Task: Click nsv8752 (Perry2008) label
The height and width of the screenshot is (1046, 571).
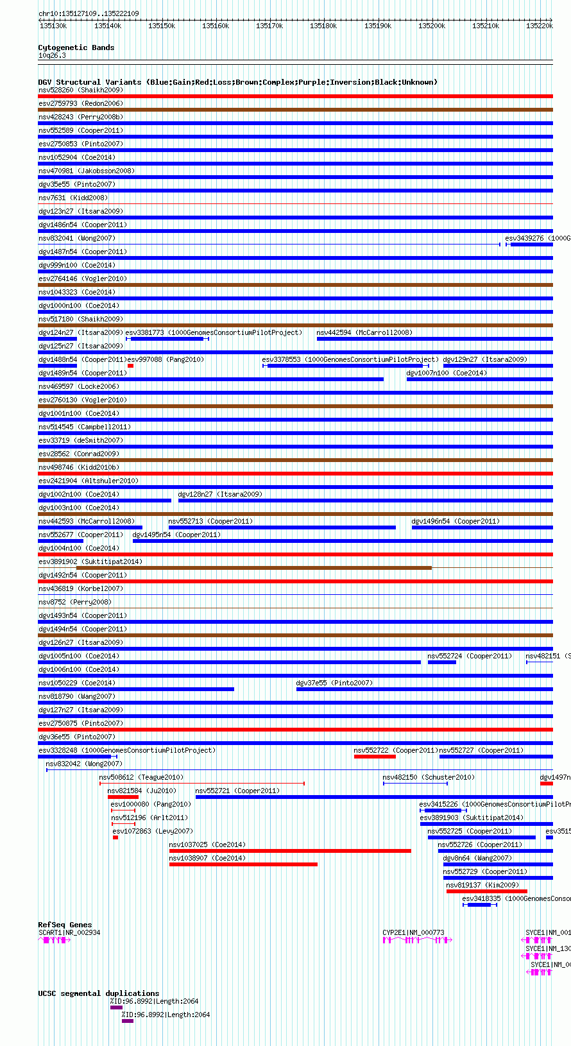Action: tap(75, 602)
